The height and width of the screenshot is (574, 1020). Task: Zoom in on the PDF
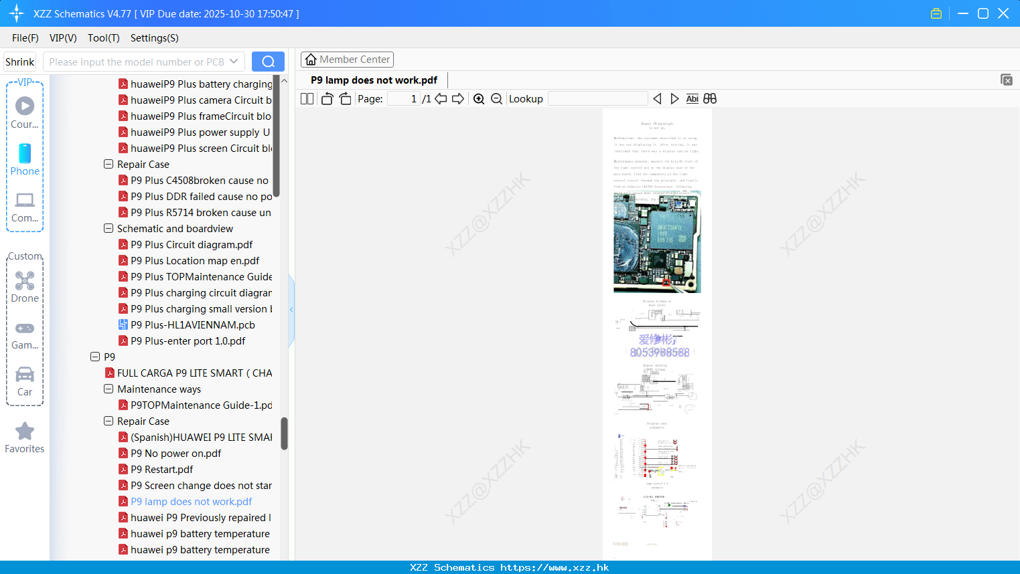pyautogui.click(x=479, y=99)
